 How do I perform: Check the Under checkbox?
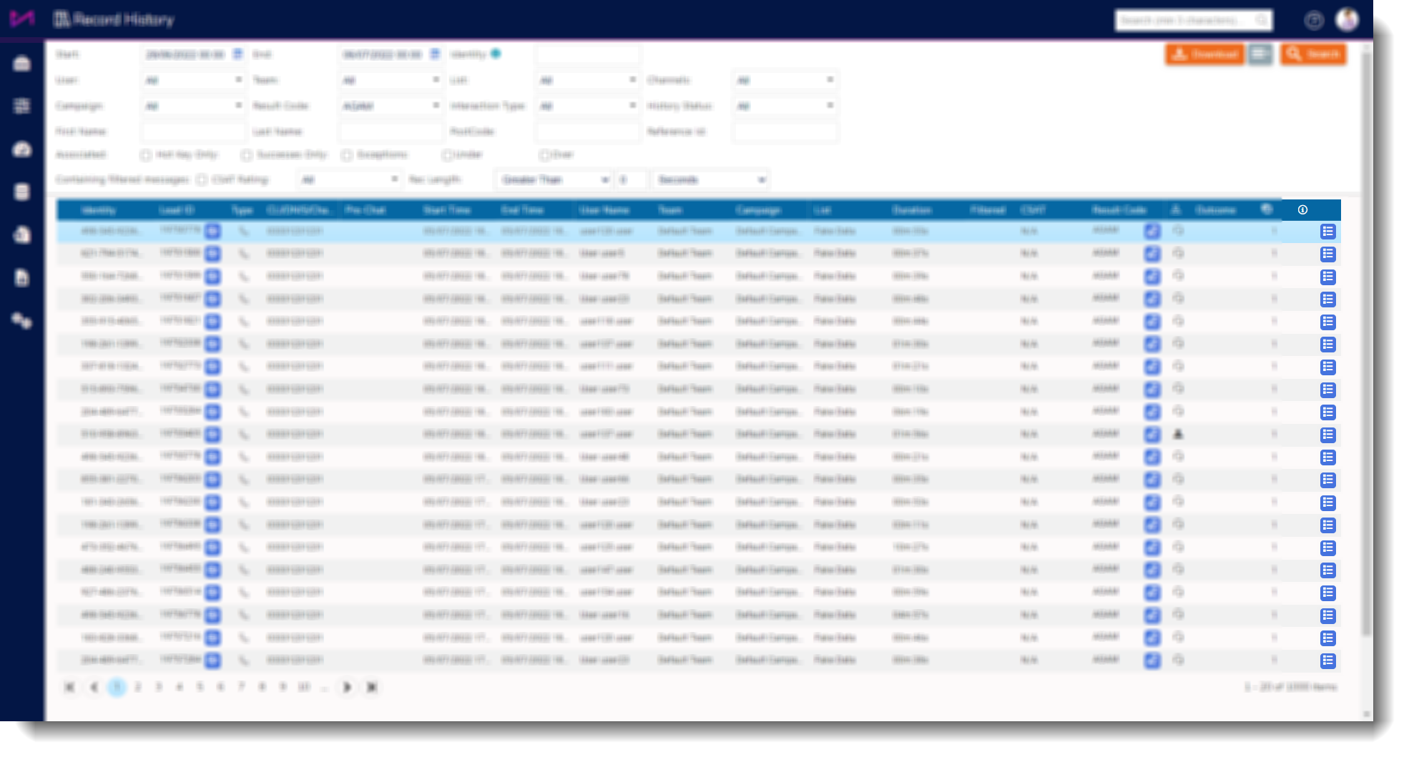[447, 154]
